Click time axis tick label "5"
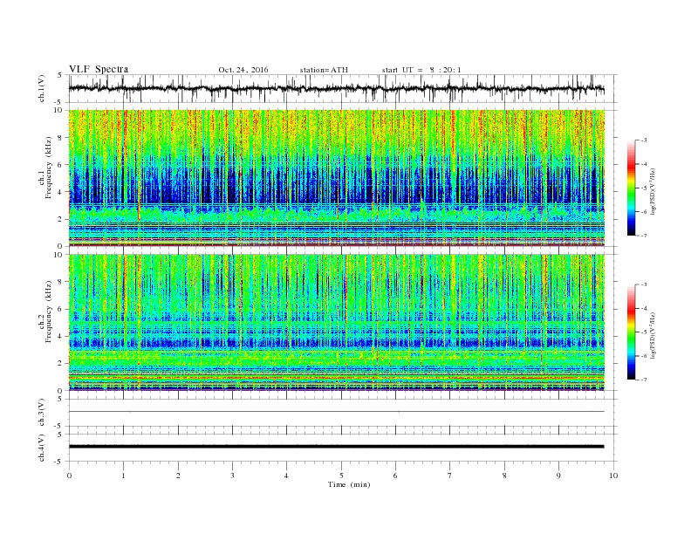The image size is (691, 534). [341, 476]
